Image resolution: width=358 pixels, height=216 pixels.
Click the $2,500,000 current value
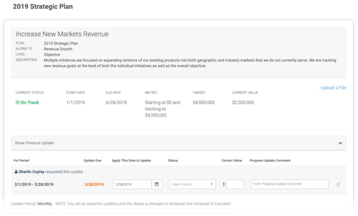coord(243,102)
